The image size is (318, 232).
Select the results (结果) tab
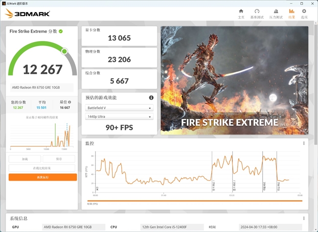coord(292,14)
